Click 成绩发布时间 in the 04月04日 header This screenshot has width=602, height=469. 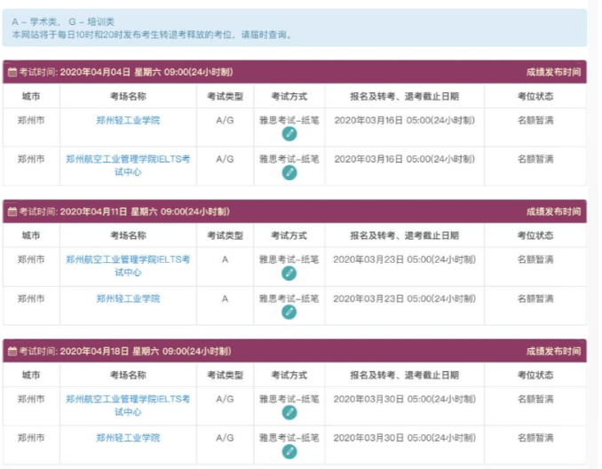click(553, 72)
